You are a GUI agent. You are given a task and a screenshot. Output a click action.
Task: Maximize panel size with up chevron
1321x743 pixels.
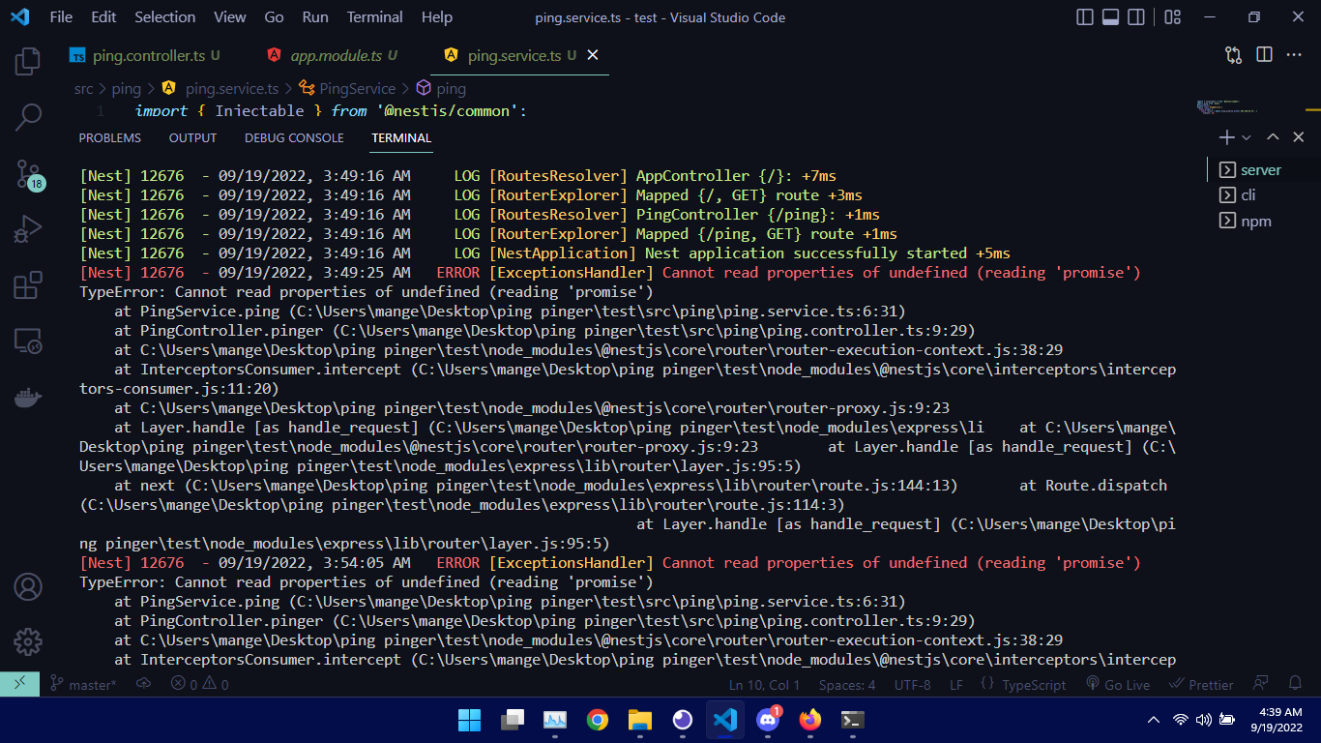[1273, 137]
